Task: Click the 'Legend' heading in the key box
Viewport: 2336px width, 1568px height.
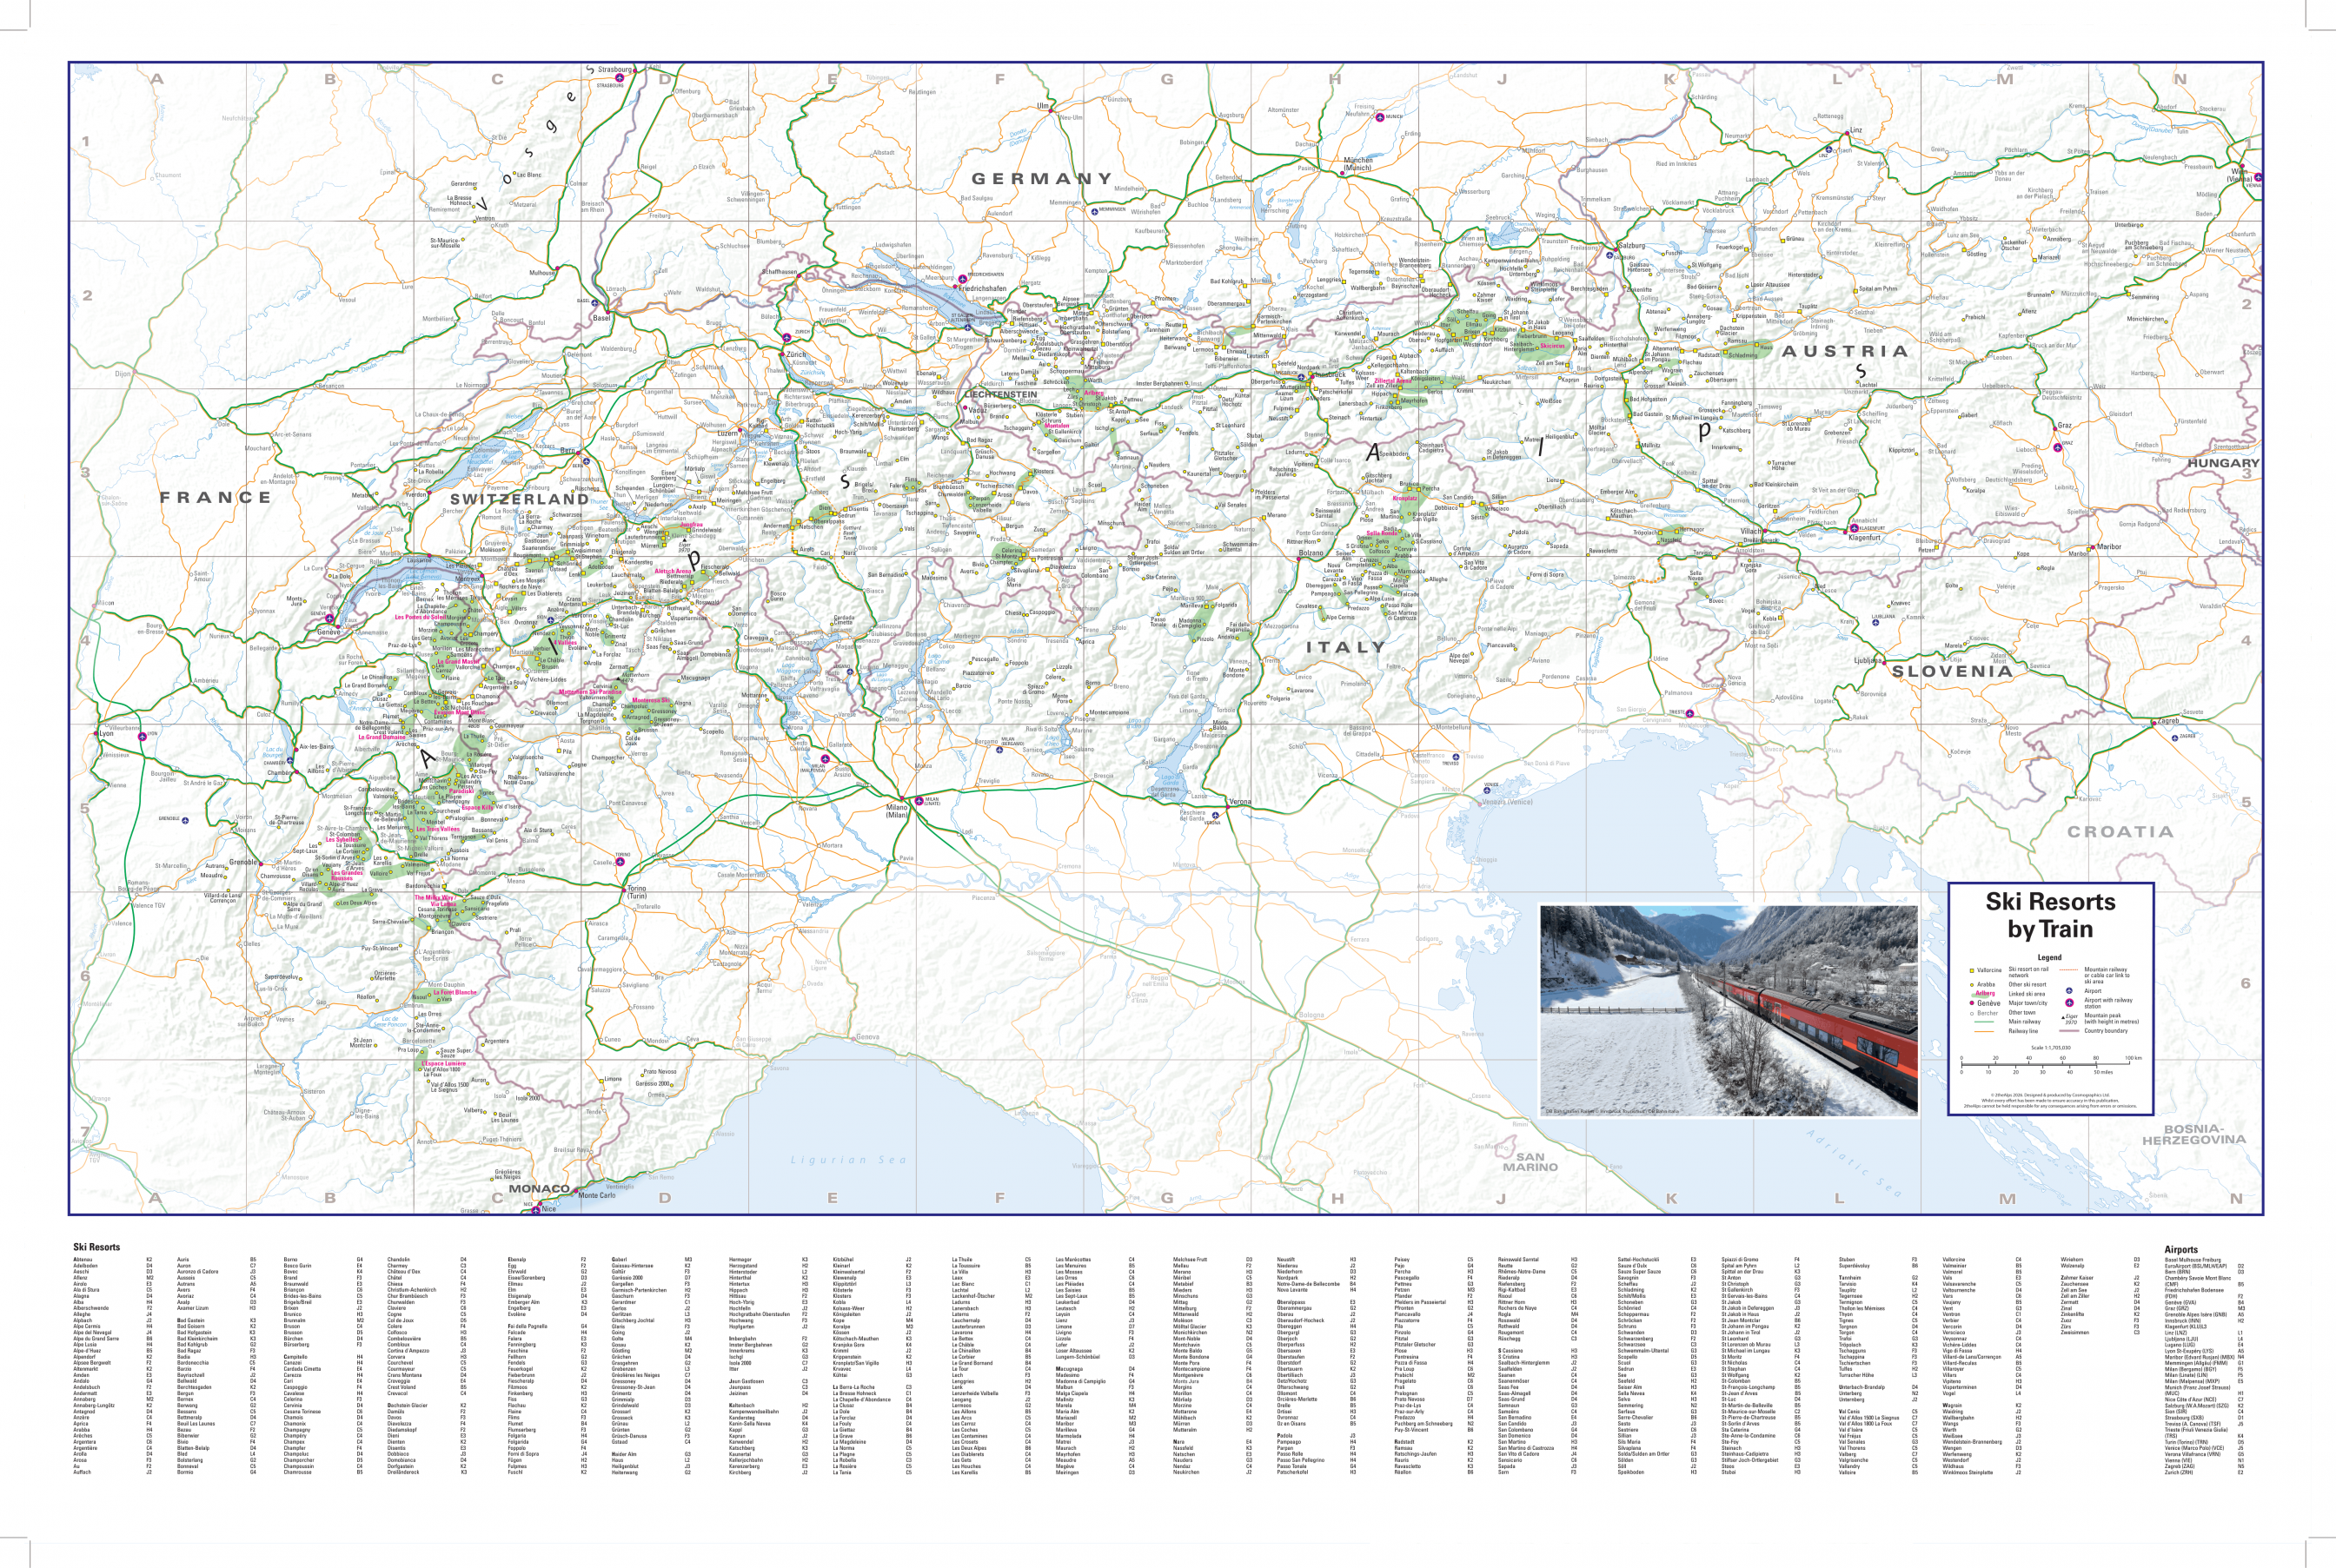Action: [2050, 957]
